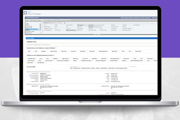Open the Save dropdown button
180x120 pixels.
27,20
